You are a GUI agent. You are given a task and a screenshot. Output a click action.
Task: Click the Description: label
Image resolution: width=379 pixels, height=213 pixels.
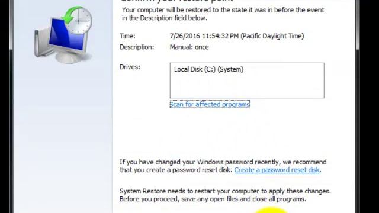[x=137, y=47]
